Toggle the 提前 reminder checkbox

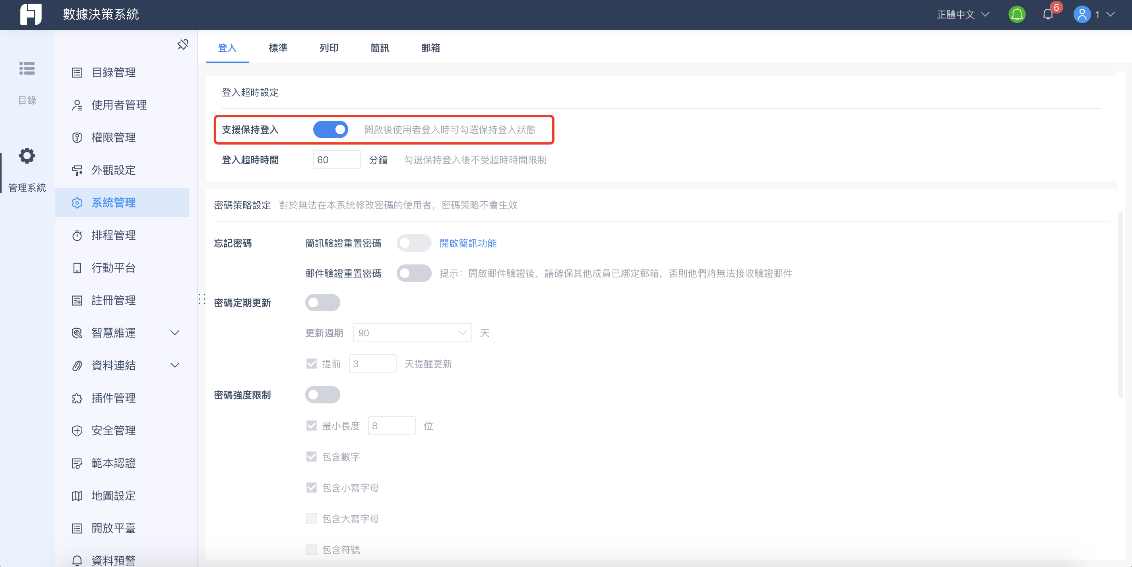click(312, 364)
